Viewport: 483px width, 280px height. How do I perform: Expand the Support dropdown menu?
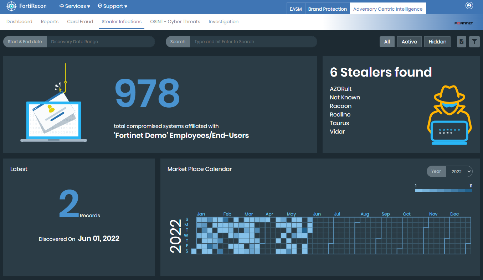coord(112,6)
